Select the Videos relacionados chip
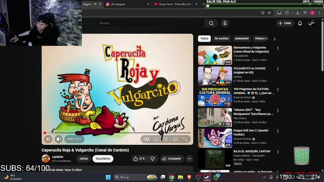 (x=261, y=38)
